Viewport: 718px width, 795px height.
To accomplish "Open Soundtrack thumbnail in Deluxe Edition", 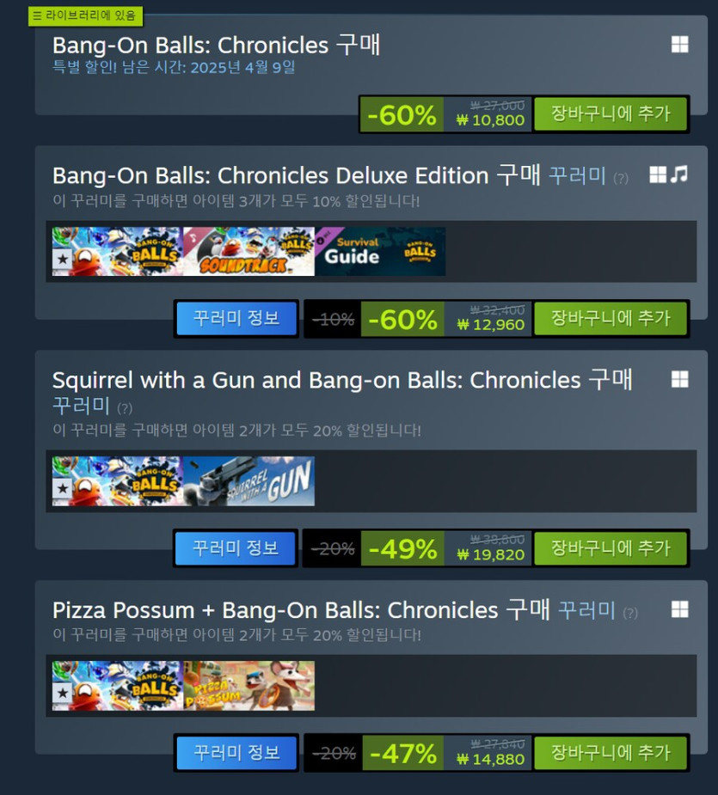I will (249, 252).
